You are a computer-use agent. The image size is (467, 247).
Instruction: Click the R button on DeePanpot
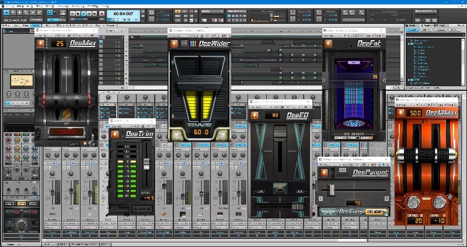tap(386, 199)
